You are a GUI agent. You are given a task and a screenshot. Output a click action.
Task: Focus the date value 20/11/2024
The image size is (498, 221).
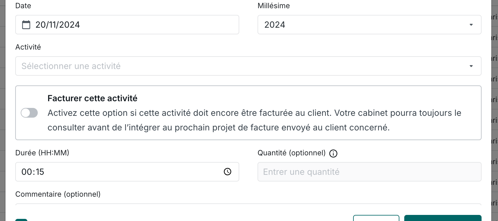[58, 25]
